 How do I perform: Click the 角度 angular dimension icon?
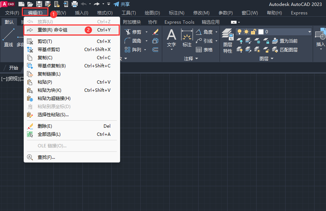click(x=199, y=32)
